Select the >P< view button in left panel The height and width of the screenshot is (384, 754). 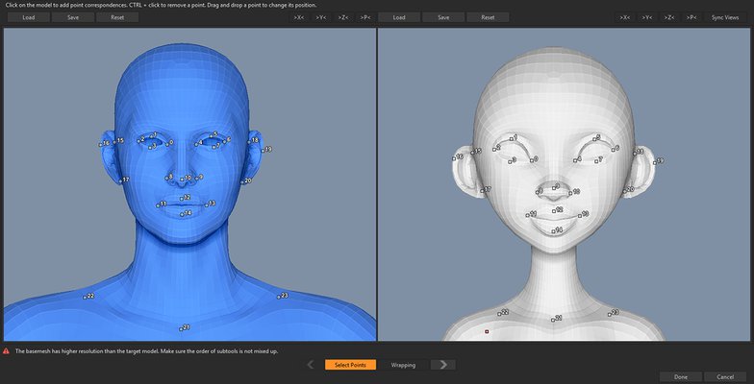364,17
